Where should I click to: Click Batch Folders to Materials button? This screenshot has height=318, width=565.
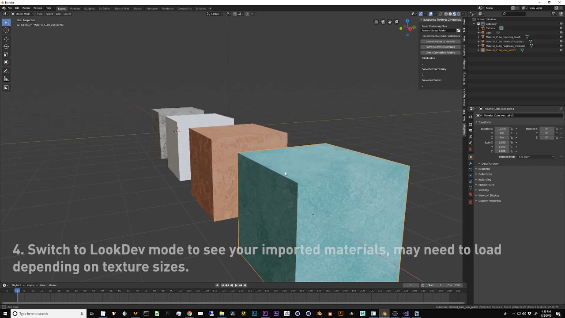tap(440, 47)
